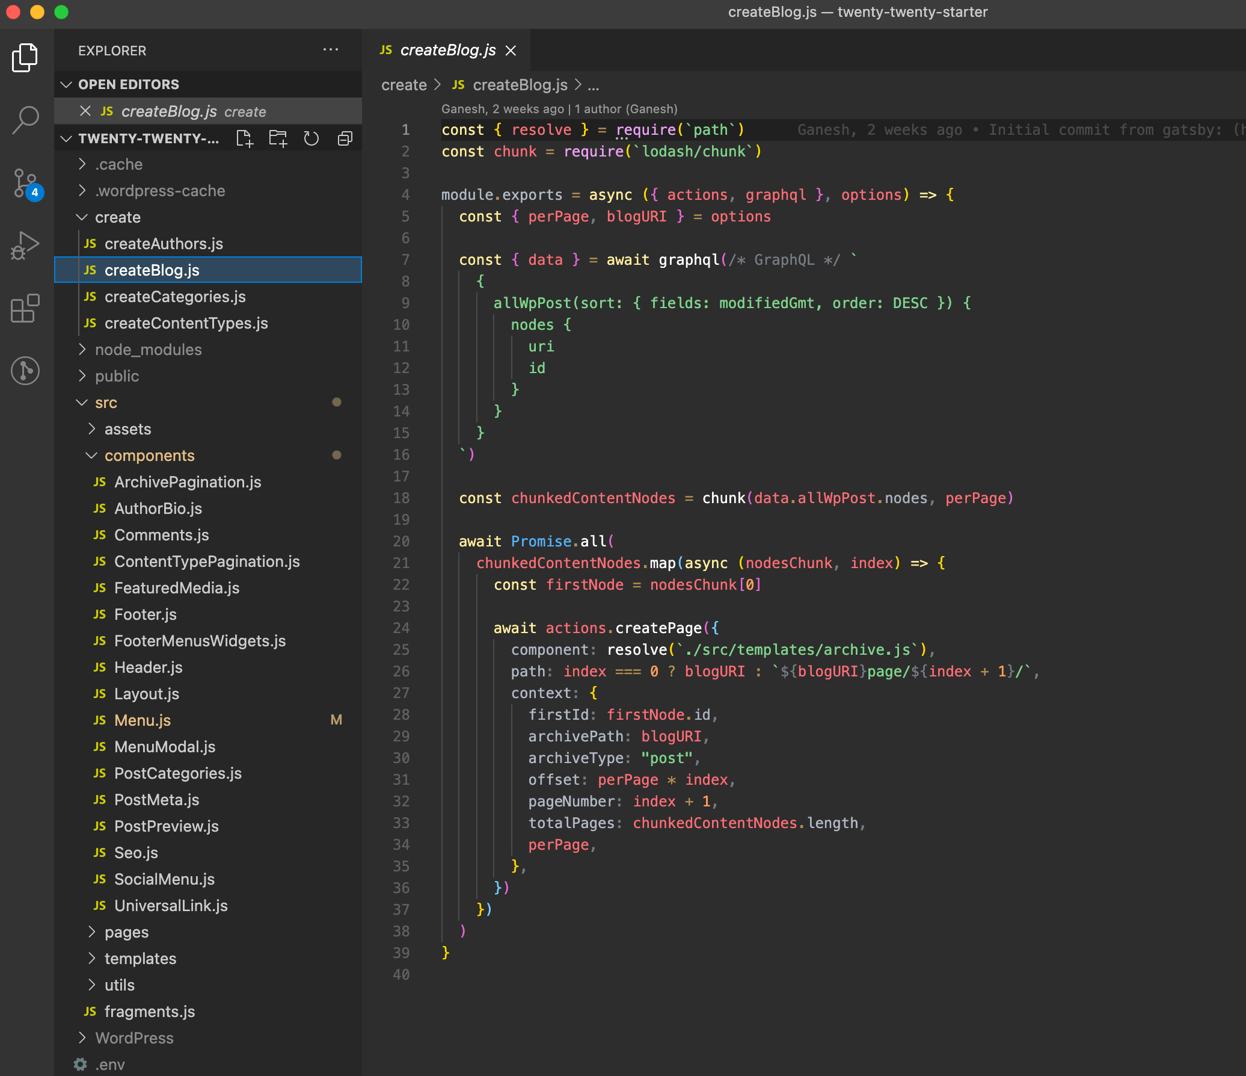The width and height of the screenshot is (1246, 1076).
Task: Open PostMeta.js file
Action: [x=208, y=800]
